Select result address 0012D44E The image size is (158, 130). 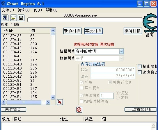12,72
